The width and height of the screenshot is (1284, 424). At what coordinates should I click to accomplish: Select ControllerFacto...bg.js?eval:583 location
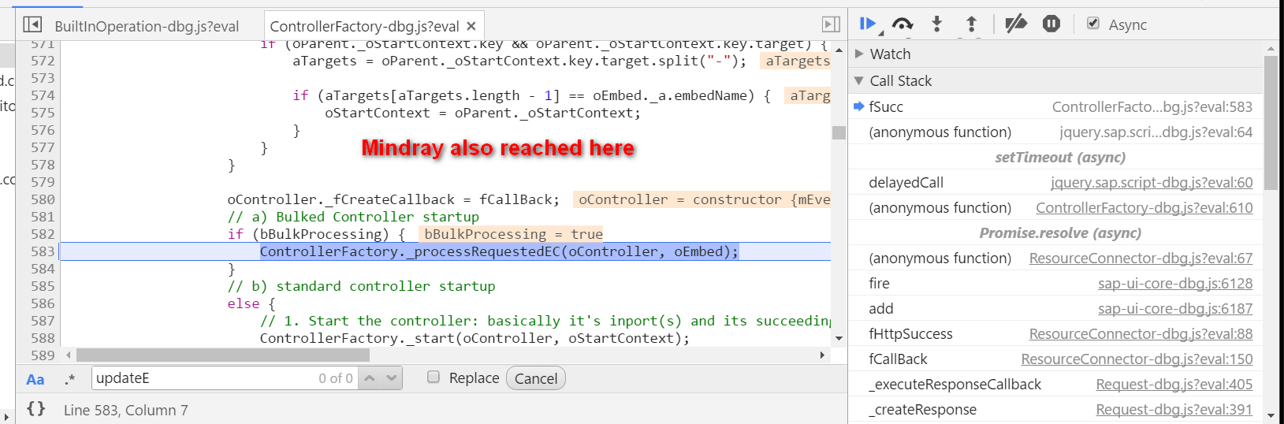[1152, 106]
